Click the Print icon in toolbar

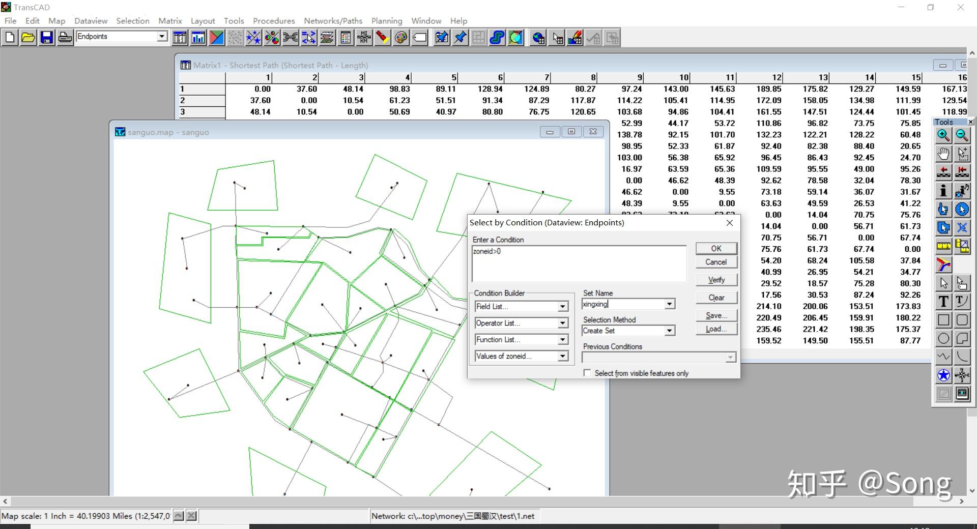[x=65, y=38]
